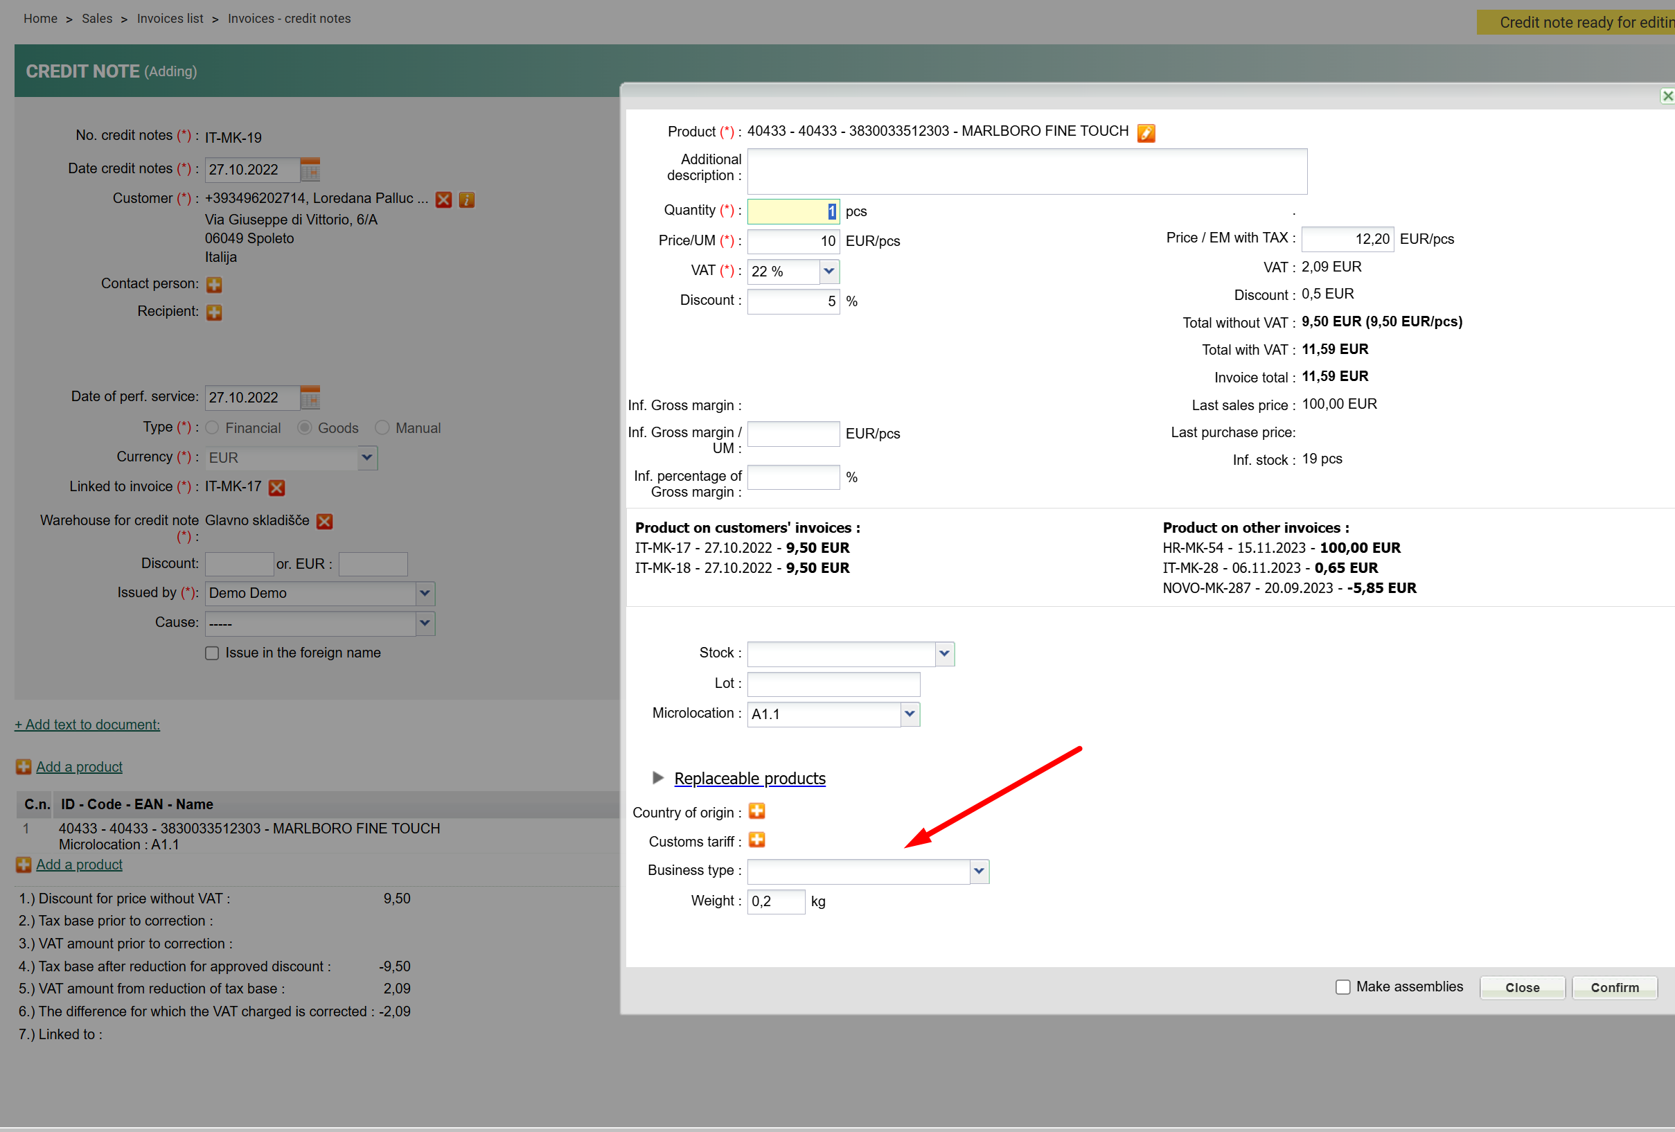Select the Financial type radio button
The height and width of the screenshot is (1132, 1675).
pos(212,428)
